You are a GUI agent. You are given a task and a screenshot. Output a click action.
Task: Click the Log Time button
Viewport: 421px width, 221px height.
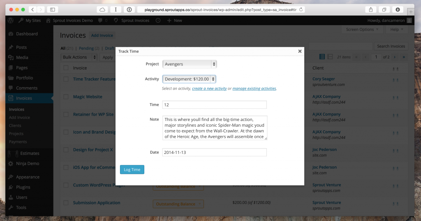[132, 170]
